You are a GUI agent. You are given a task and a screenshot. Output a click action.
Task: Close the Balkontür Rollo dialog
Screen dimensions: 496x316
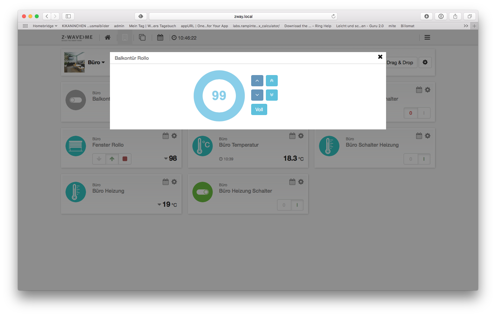pyautogui.click(x=380, y=57)
